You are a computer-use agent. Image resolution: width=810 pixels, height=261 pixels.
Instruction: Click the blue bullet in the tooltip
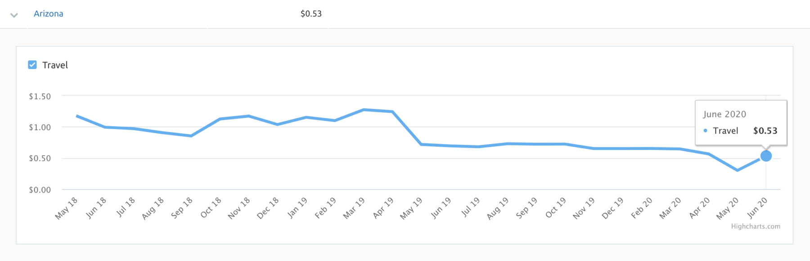pos(705,130)
